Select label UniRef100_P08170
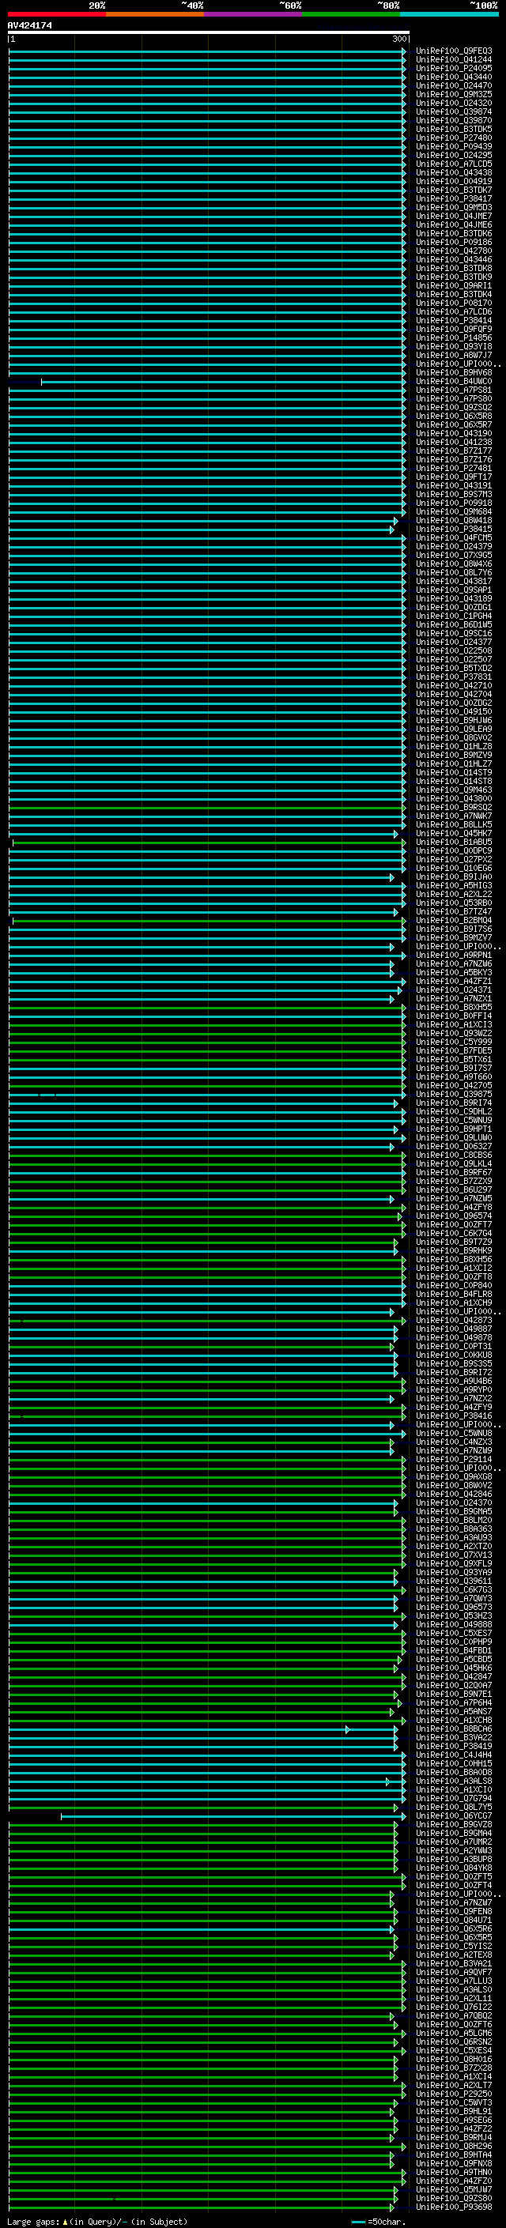 tap(454, 303)
